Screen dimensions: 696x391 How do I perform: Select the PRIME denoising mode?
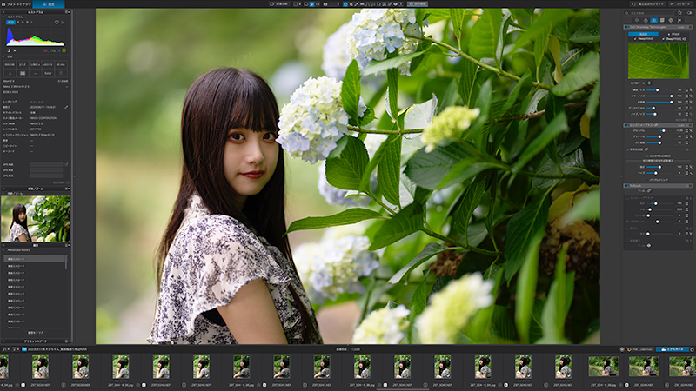click(673, 34)
